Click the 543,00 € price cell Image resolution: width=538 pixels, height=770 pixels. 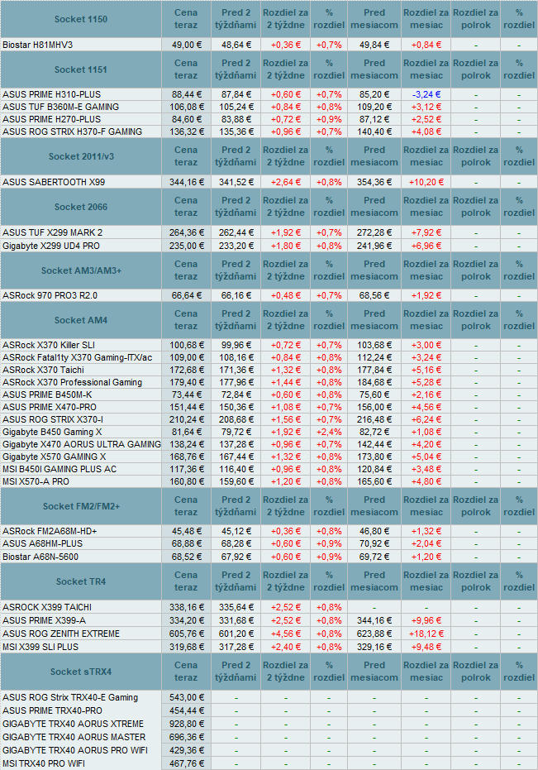tap(186, 697)
